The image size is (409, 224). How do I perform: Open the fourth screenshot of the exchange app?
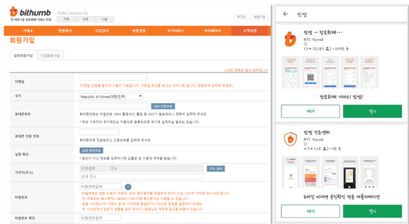point(349,72)
